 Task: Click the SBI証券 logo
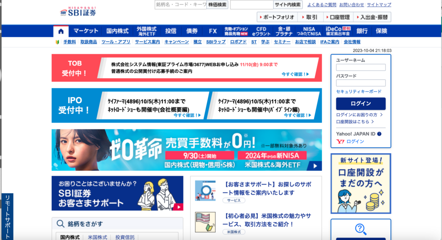pos(78,12)
